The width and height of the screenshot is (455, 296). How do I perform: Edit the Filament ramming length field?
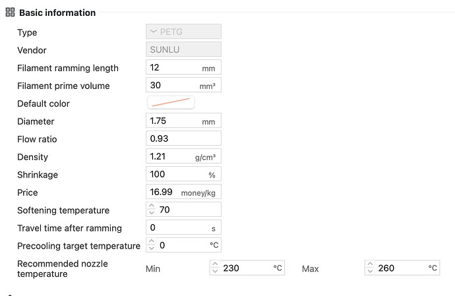tap(183, 67)
